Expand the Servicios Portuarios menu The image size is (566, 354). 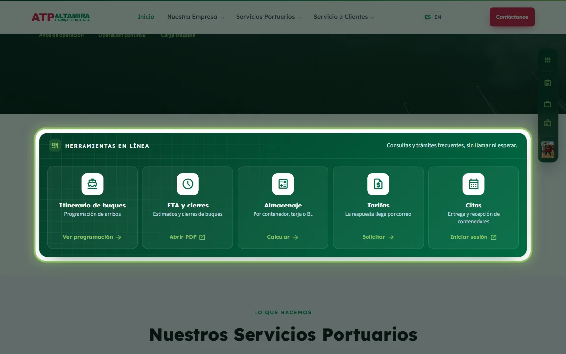point(269,17)
